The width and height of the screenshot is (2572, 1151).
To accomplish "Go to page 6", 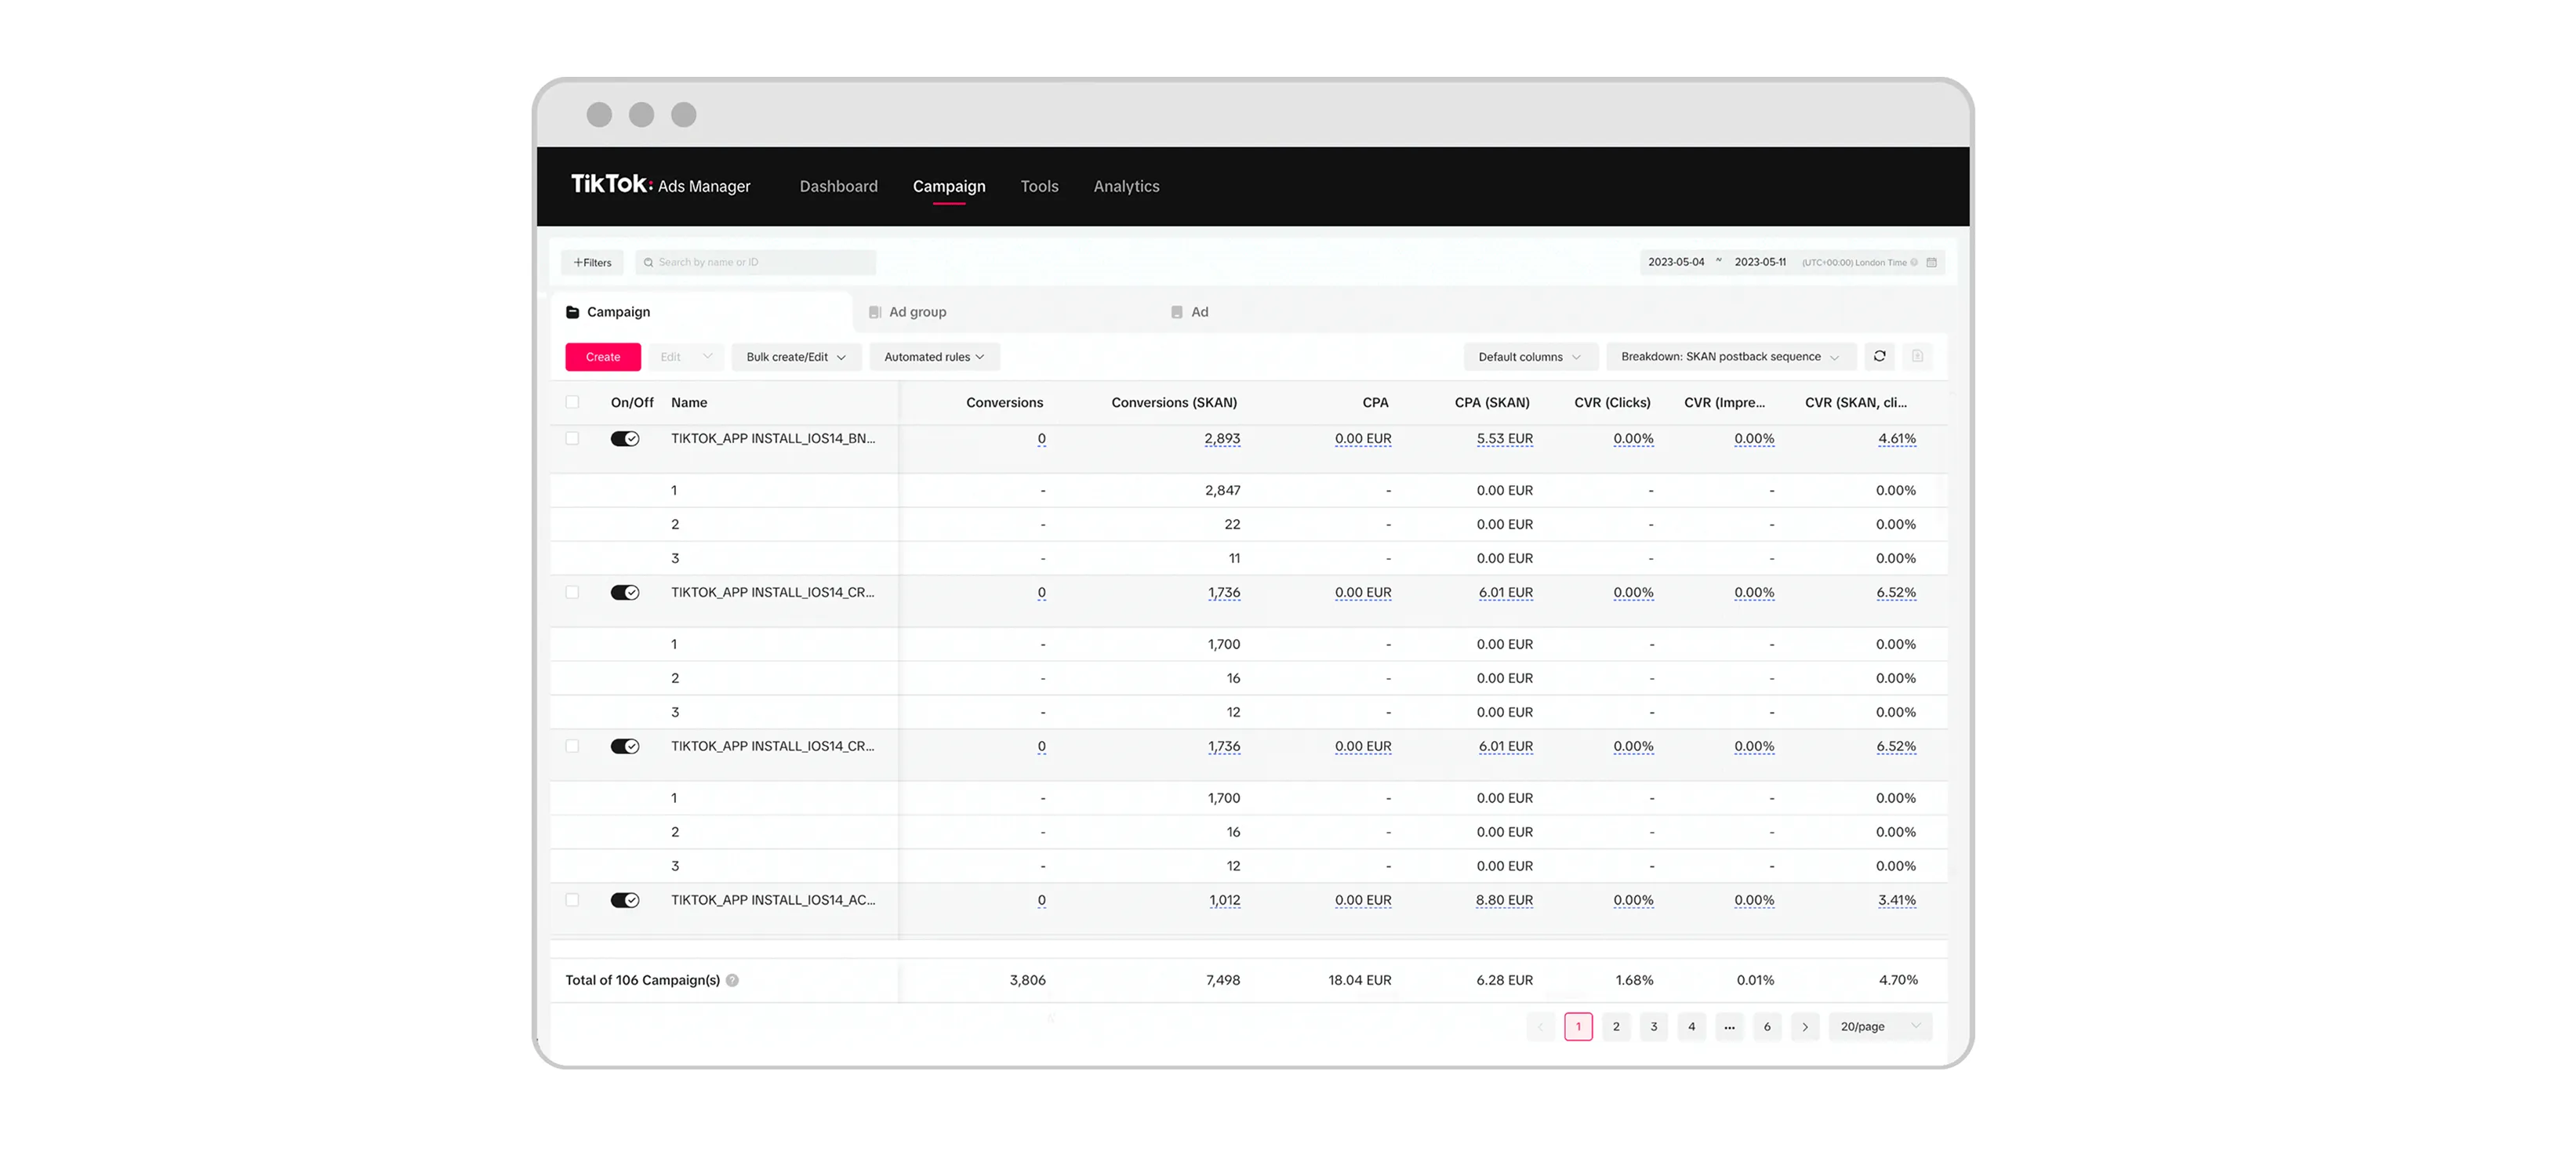I will 1767,1026.
